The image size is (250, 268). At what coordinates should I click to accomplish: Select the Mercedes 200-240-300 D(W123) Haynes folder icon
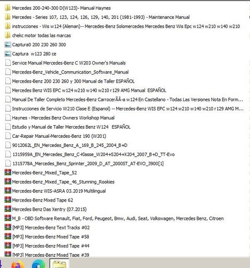[7, 8]
